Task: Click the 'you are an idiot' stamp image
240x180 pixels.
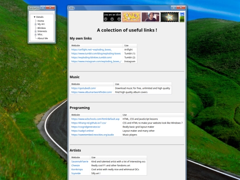Action: [x=112, y=17]
